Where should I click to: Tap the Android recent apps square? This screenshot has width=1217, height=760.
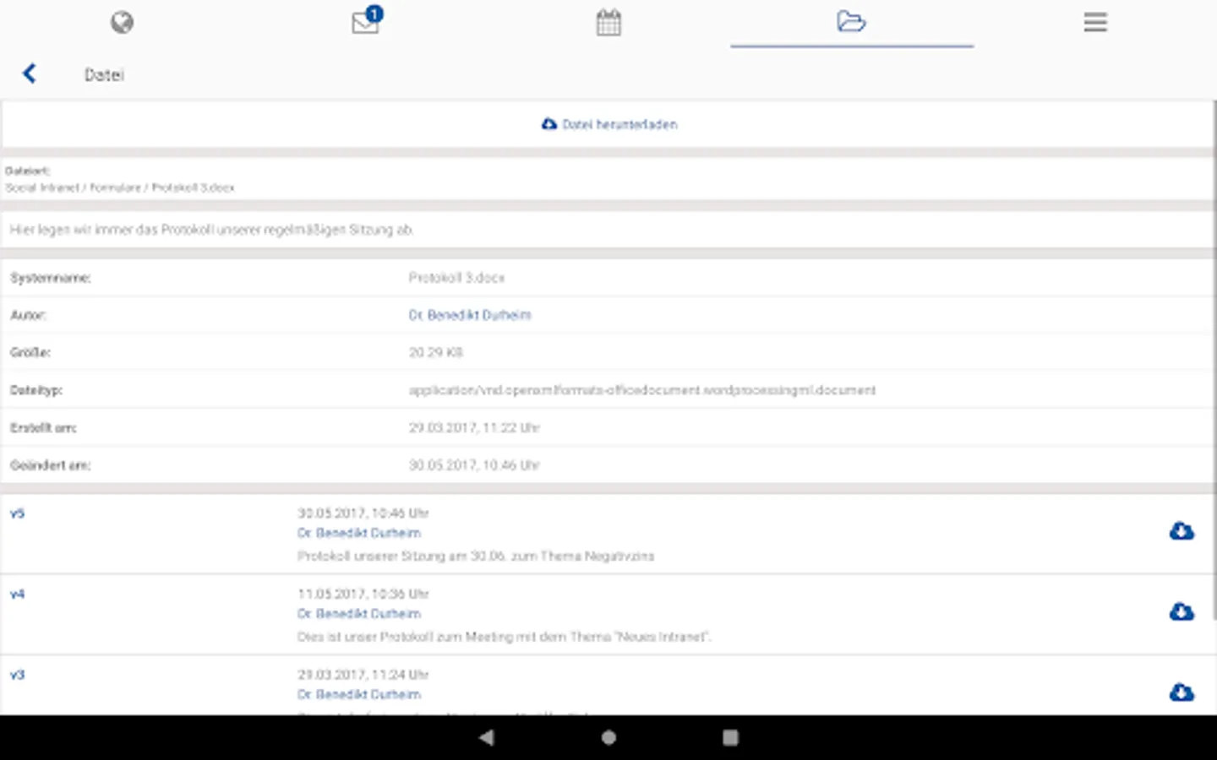tap(730, 737)
